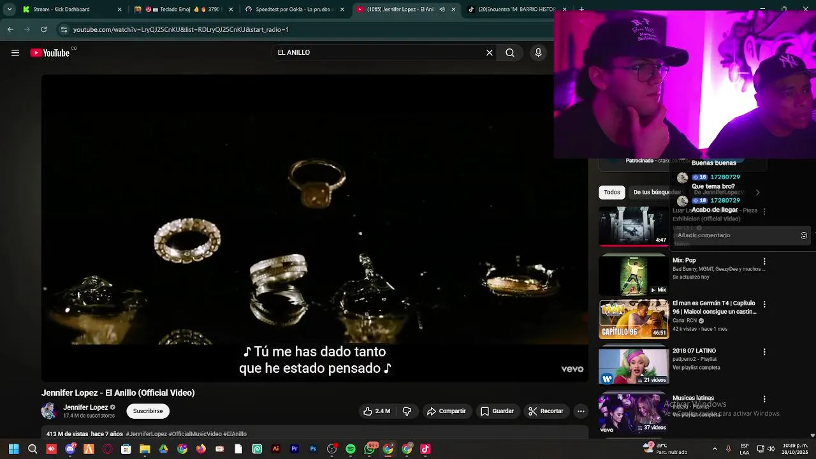Click Ver playlist completa under 2018 07 LATINO
816x459 pixels.
pyautogui.click(x=696, y=368)
